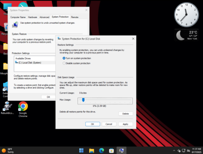Click the New York weather gadget
203x154 pixels.
pos(186,35)
